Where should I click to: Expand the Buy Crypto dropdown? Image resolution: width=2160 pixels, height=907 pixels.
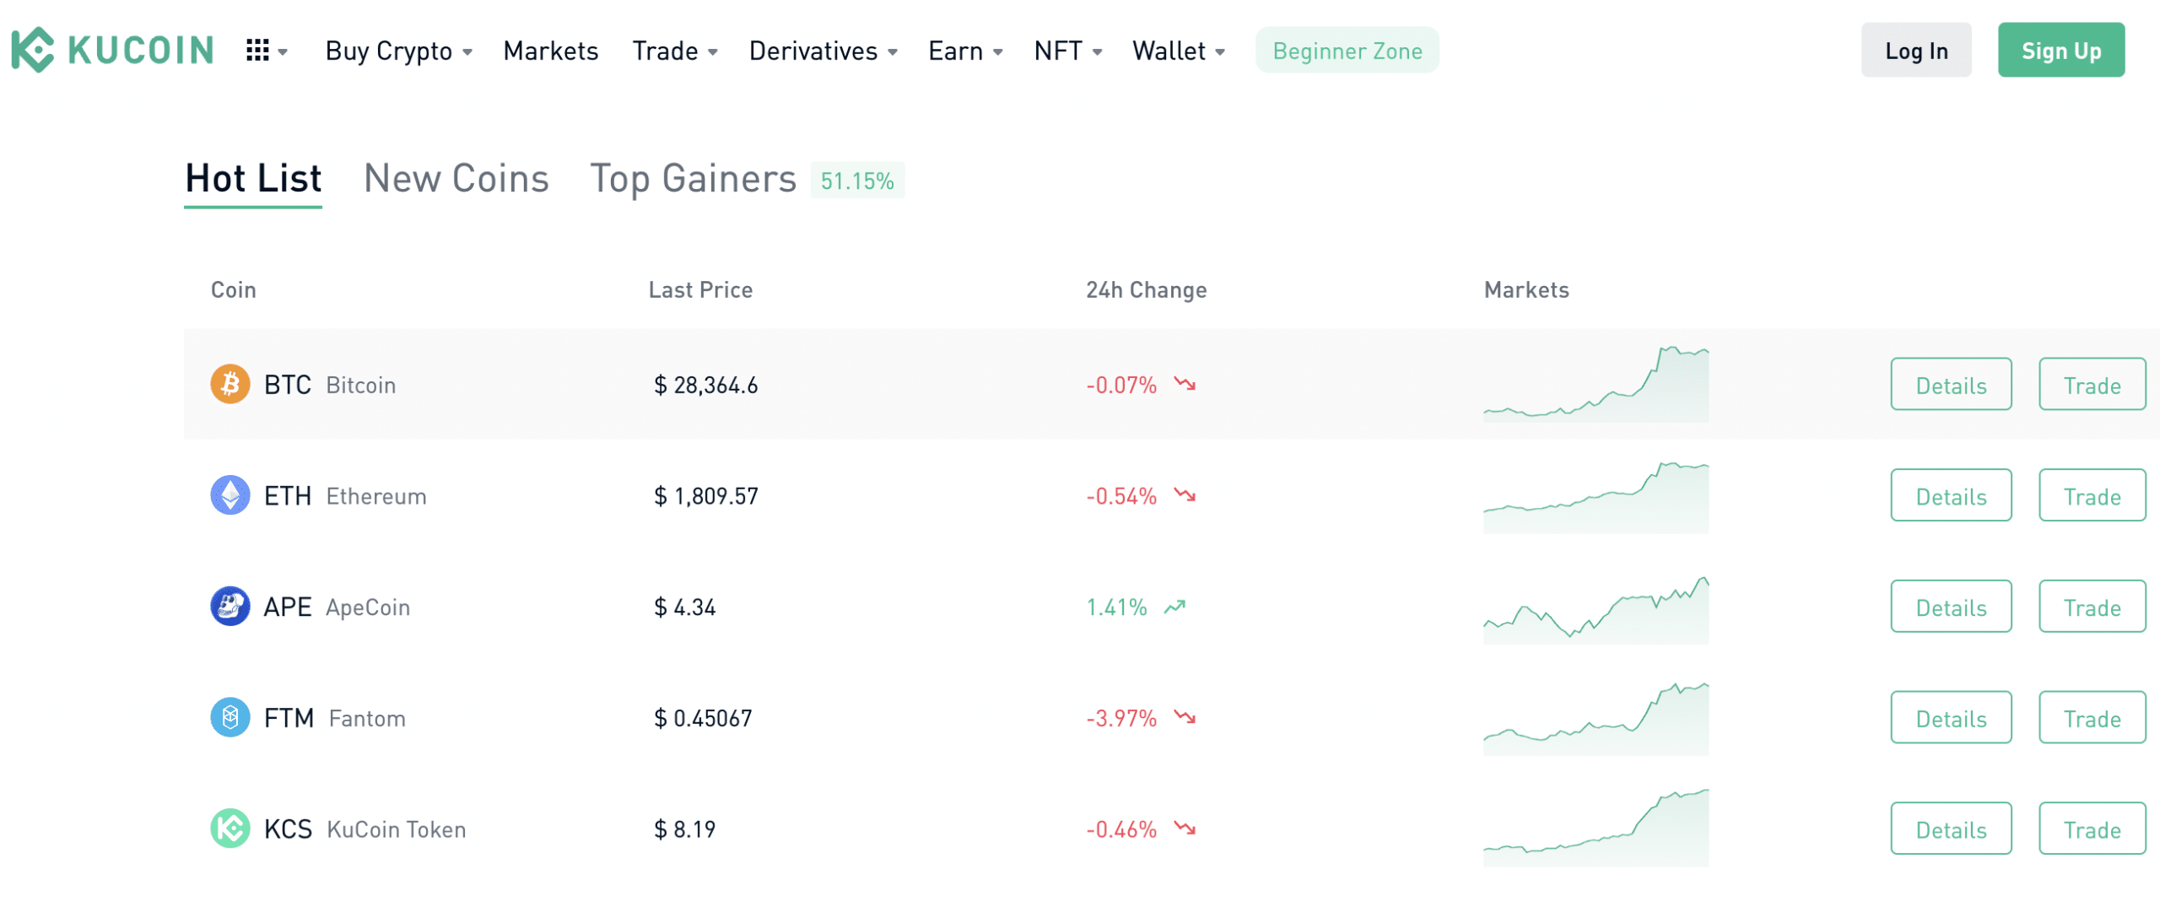pyautogui.click(x=398, y=51)
